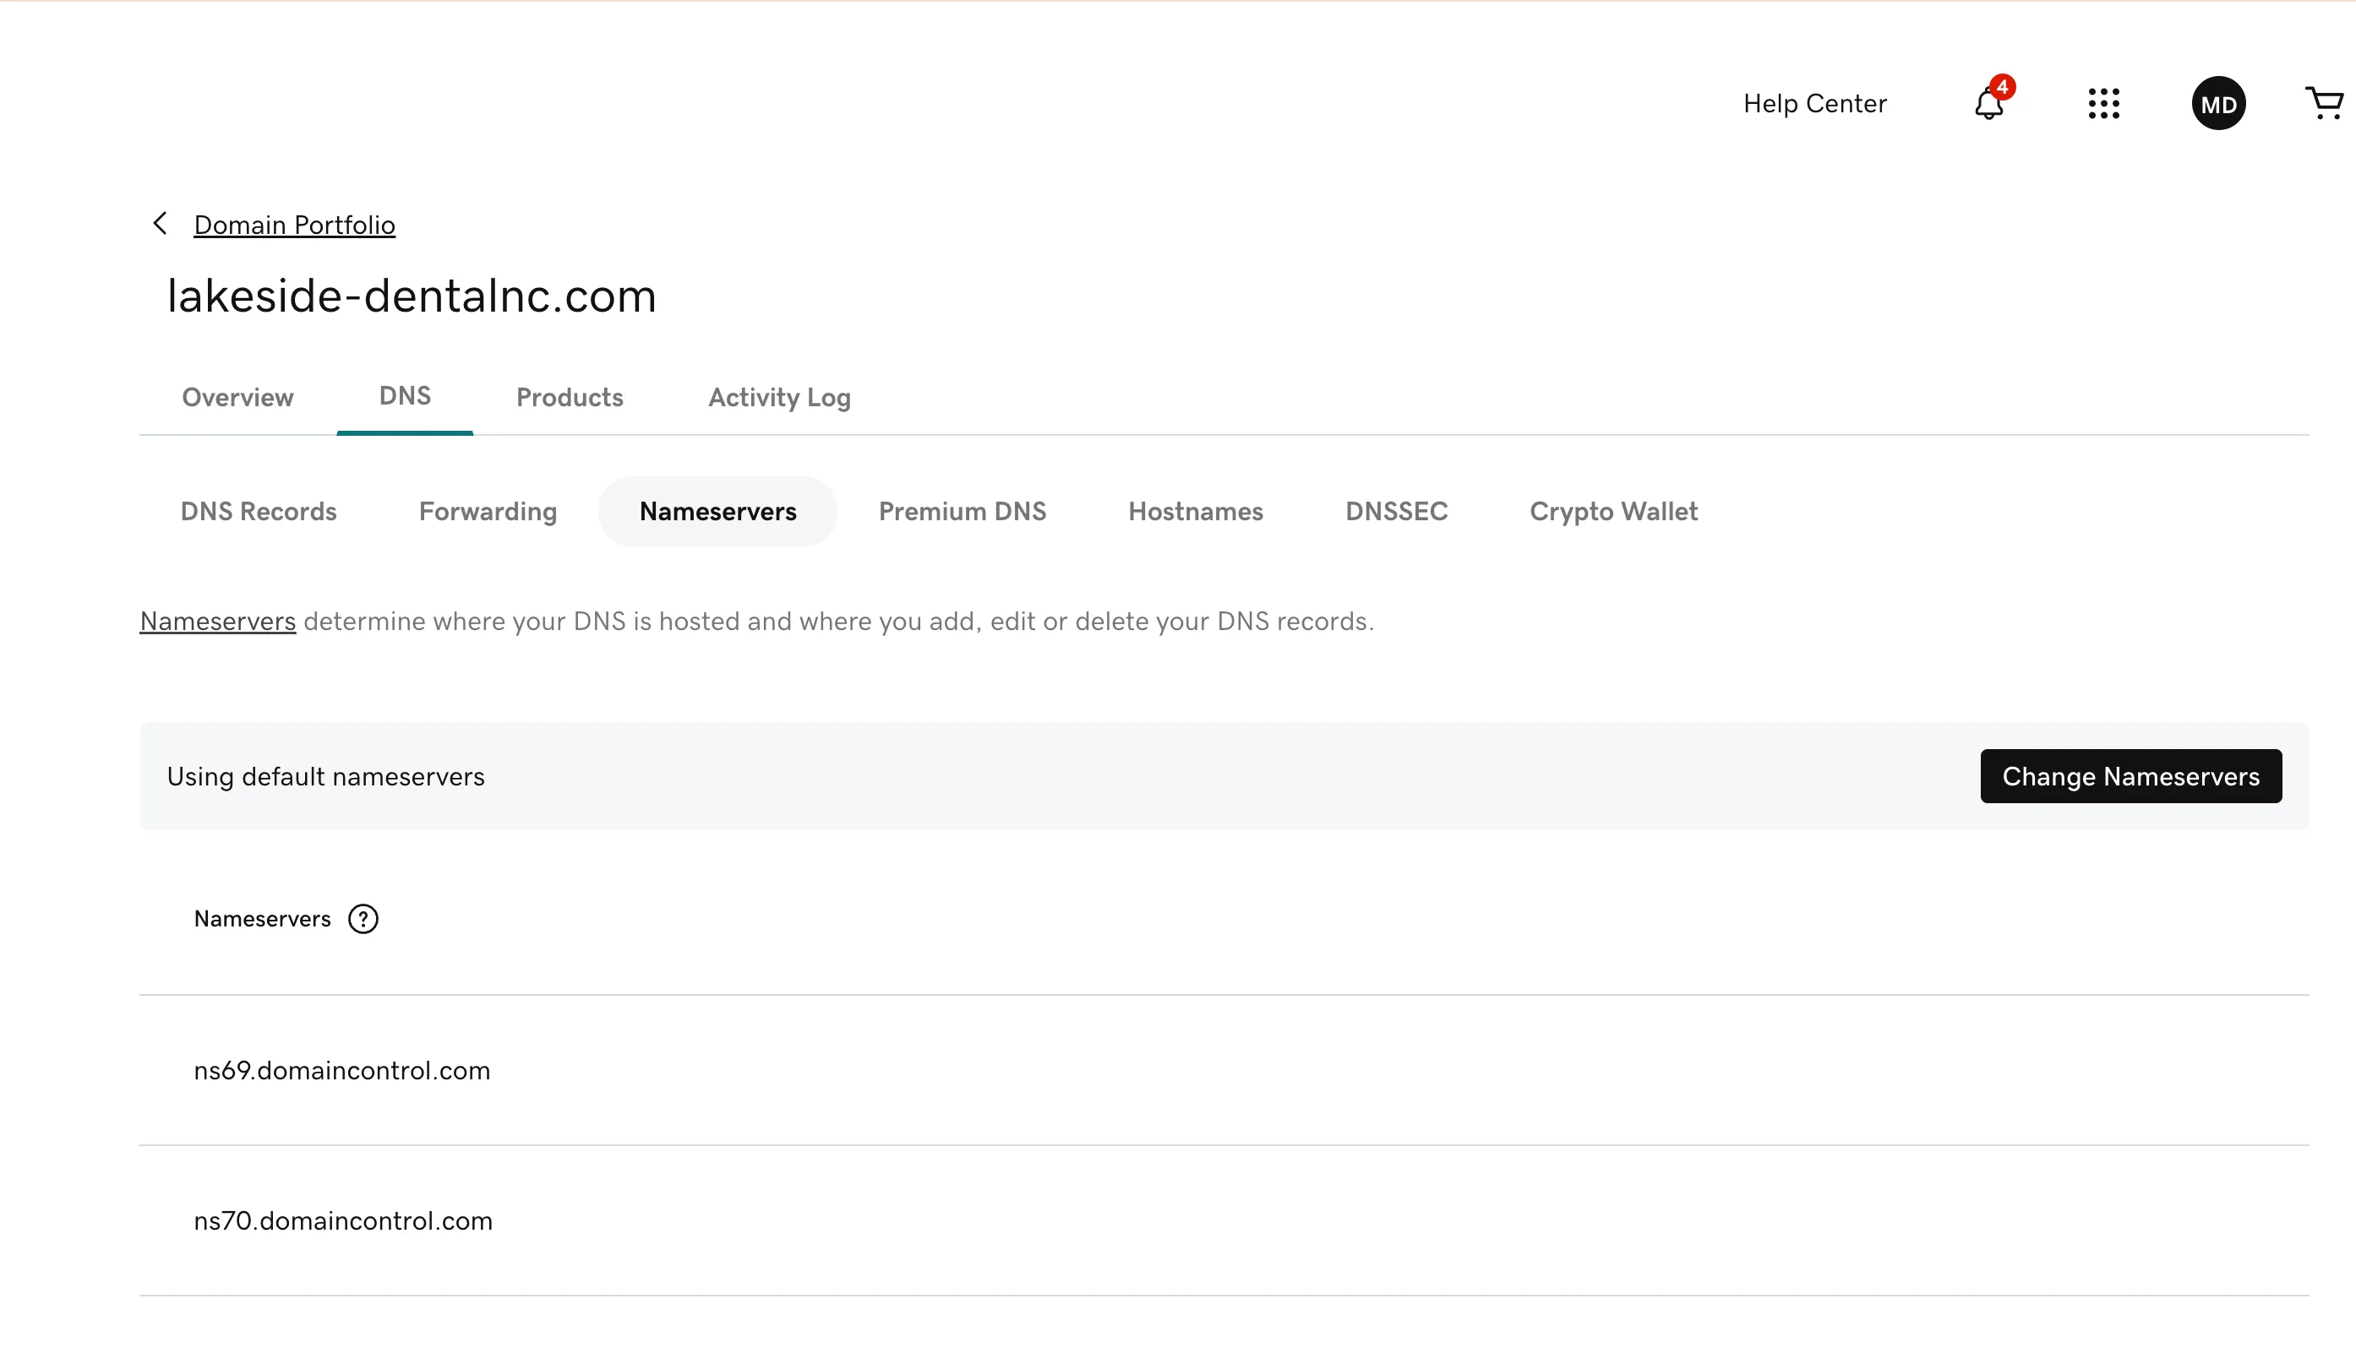View the Activity Log tab
This screenshot has height=1353, width=2356.
[x=779, y=398]
